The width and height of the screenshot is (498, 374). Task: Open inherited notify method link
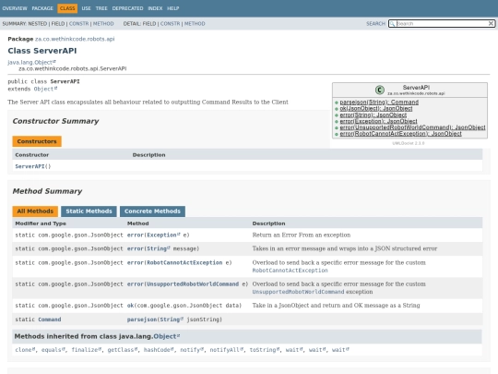click(x=192, y=350)
